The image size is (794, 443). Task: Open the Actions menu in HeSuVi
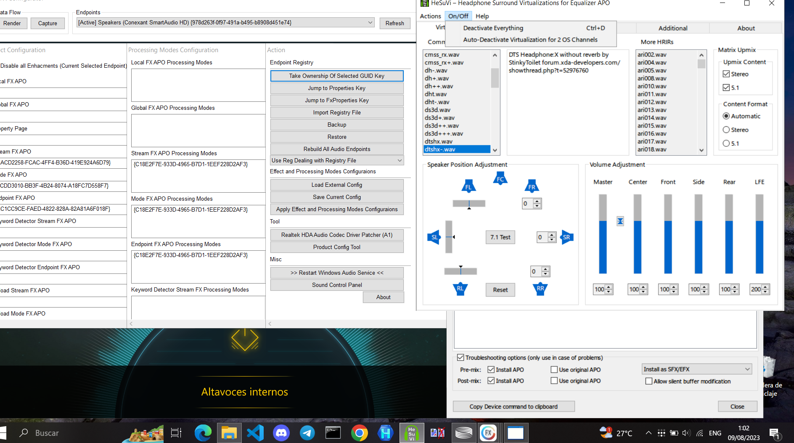pyautogui.click(x=430, y=16)
